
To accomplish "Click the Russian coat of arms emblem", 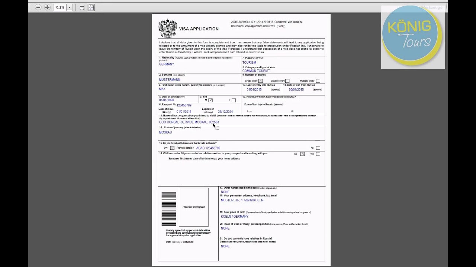I will coord(168,29).
